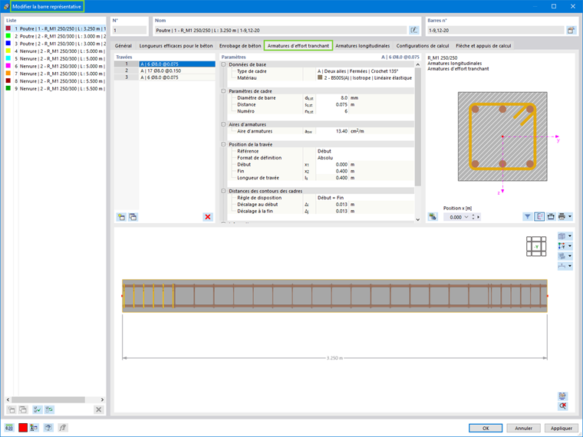Click the red color swatch at bottom left
Image resolution: width=583 pixels, height=437 pixels.
[23, 428]
